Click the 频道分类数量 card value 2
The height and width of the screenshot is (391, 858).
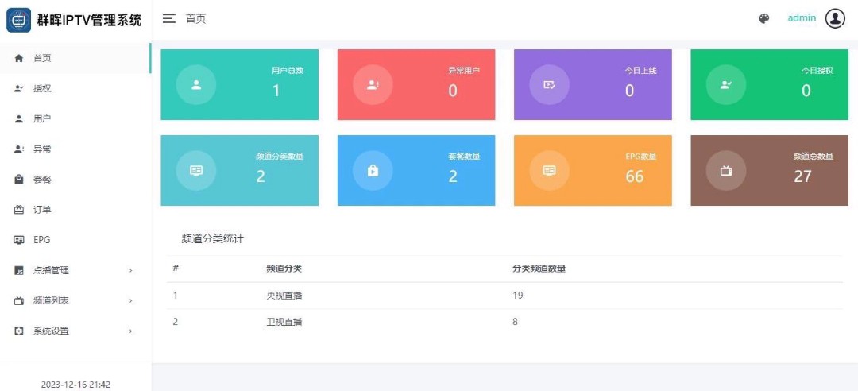click(x=261, y=176)
